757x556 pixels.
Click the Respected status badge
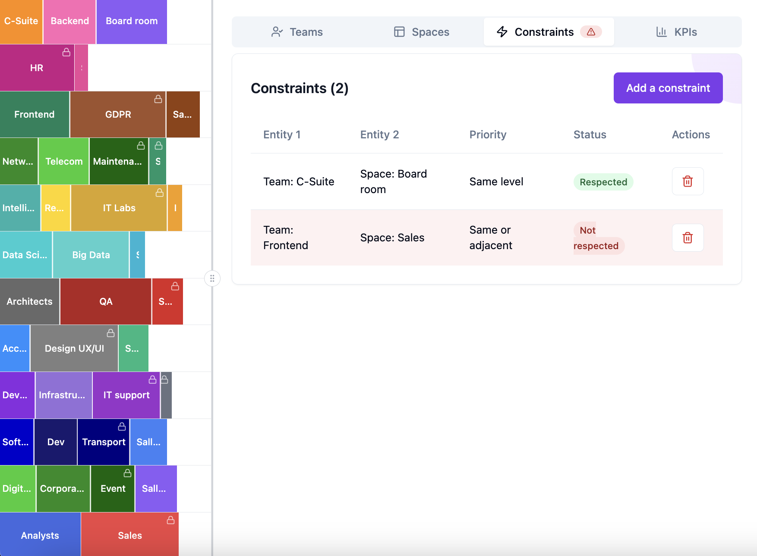coord(603,182)
